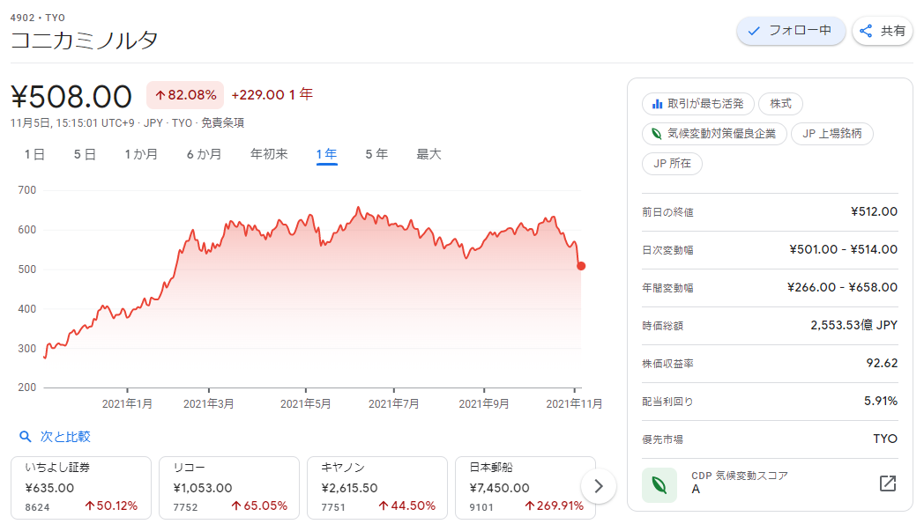Click the bar chart icon in 取引が最も活発
924x524 pixels.
point(657,104)
